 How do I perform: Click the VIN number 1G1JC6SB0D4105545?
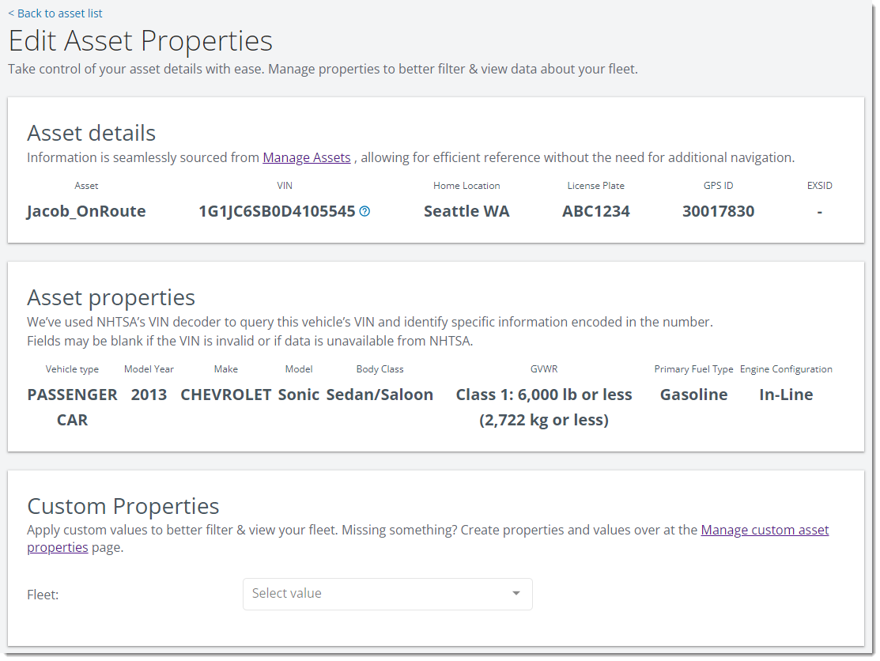pyautogui.click(x=277, y=212)
